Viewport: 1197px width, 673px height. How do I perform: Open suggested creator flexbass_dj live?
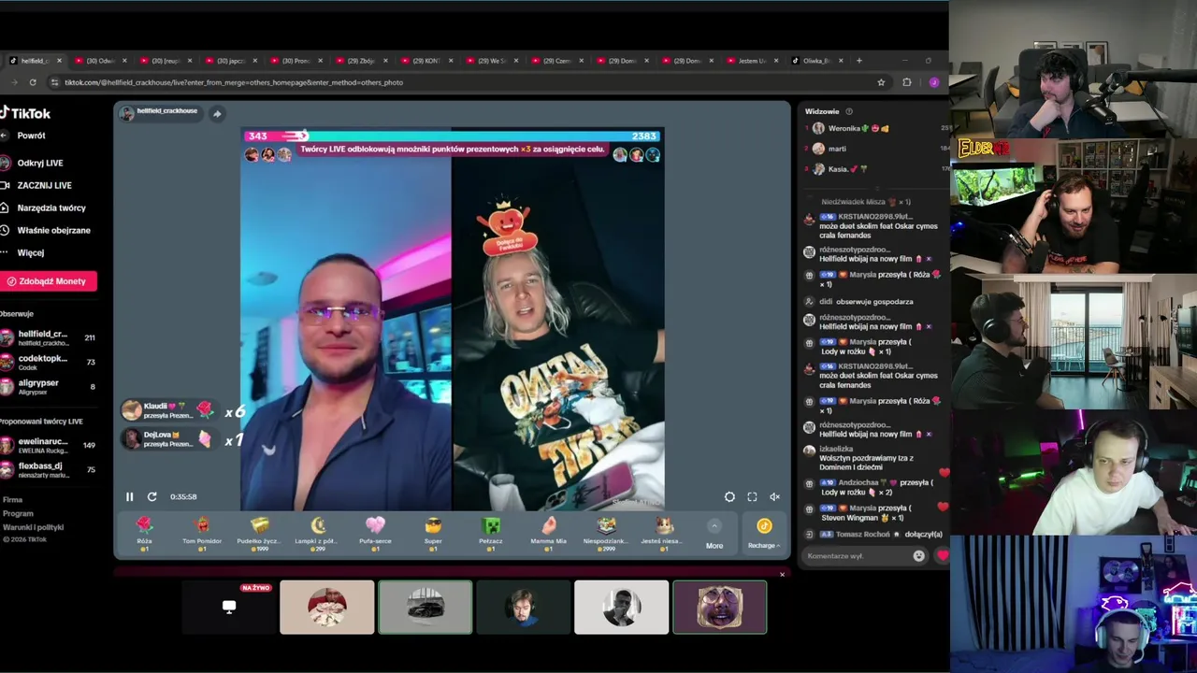48,469
